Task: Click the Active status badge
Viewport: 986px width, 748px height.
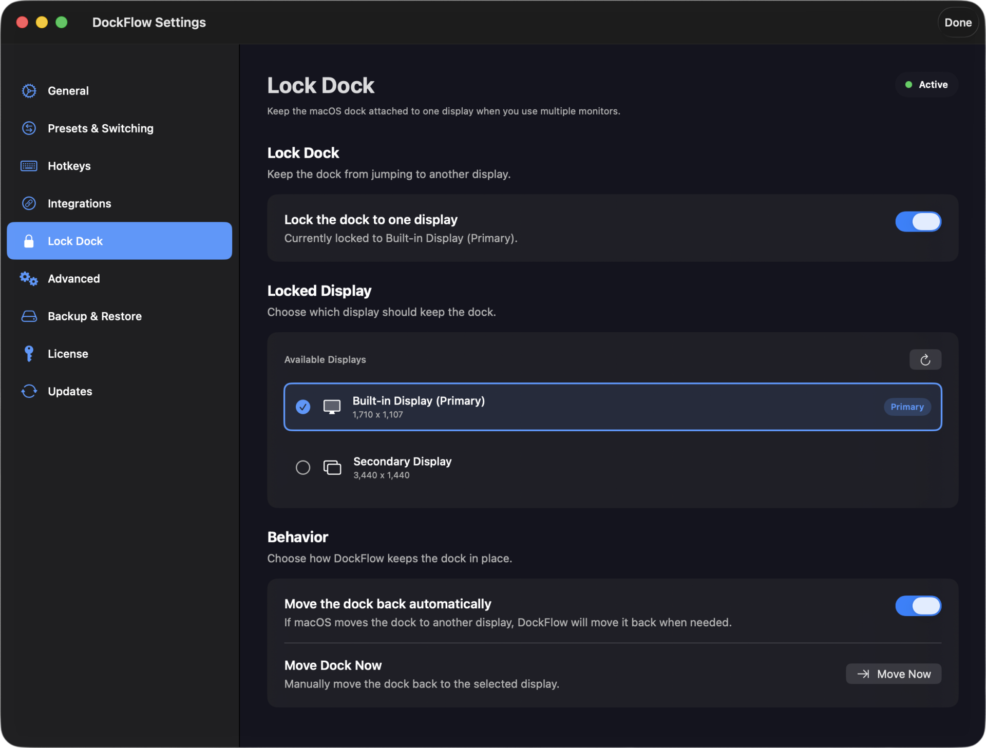Action: pyautogui.click(x=926, y=85)
